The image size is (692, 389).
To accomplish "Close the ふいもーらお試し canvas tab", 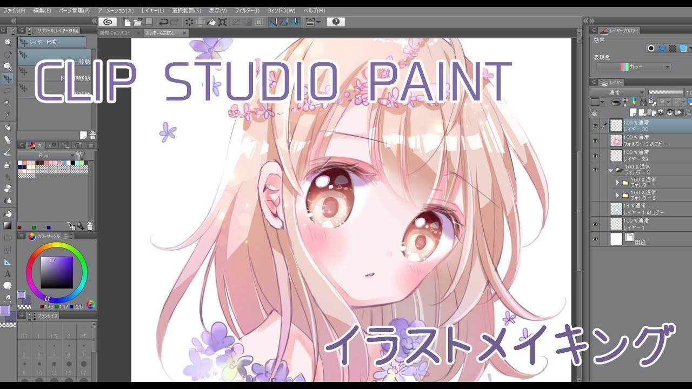I will click(x=184, y=33).
